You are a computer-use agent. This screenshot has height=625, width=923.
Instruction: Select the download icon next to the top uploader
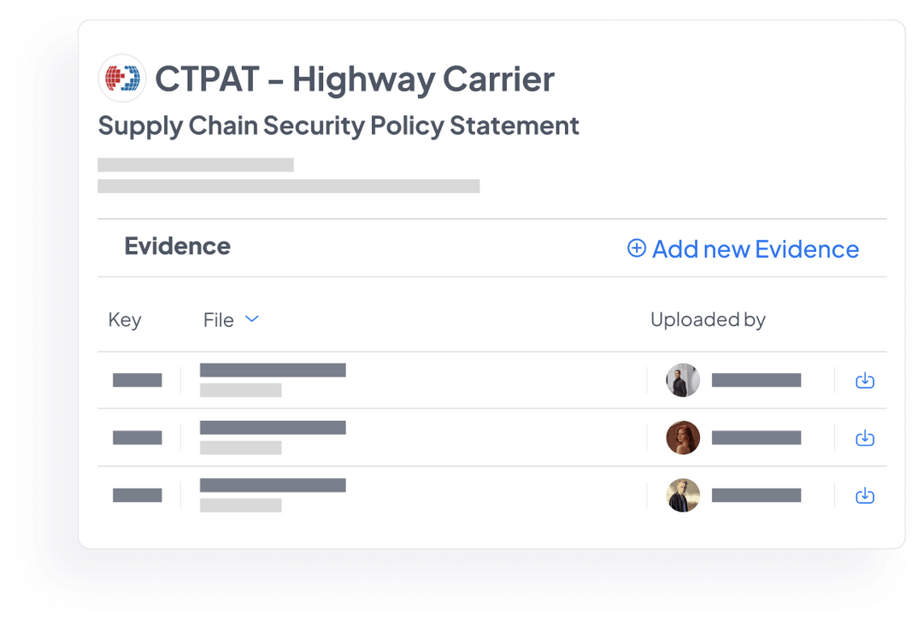tap(864, 380)
